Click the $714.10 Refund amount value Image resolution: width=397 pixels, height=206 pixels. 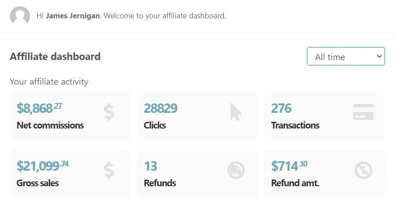289,166
